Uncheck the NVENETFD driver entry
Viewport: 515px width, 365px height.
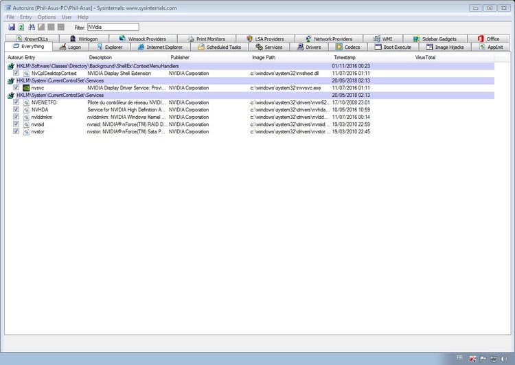point(16,102)
